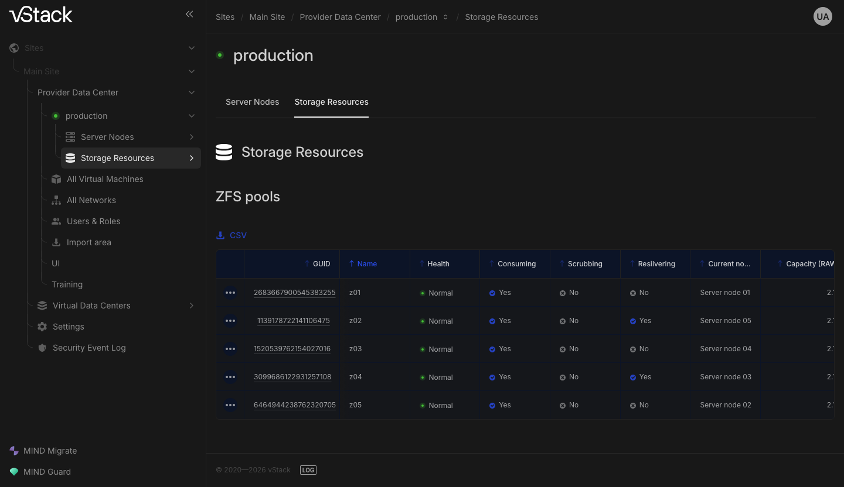Click All Virtual Machines cube icon
The height and width of the screenshot is (487, 844).
[x=56, y=179]
